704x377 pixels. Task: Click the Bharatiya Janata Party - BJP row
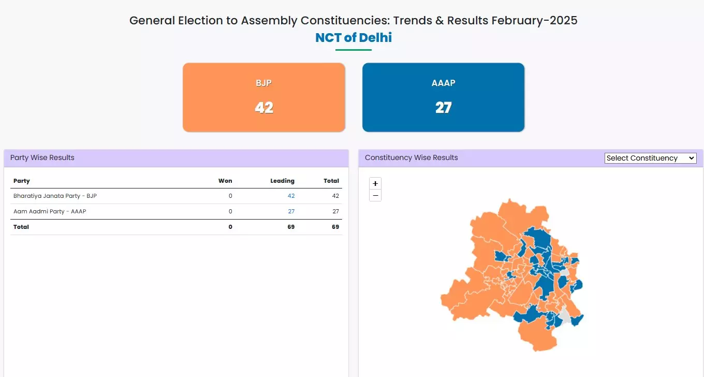[55, 196]
